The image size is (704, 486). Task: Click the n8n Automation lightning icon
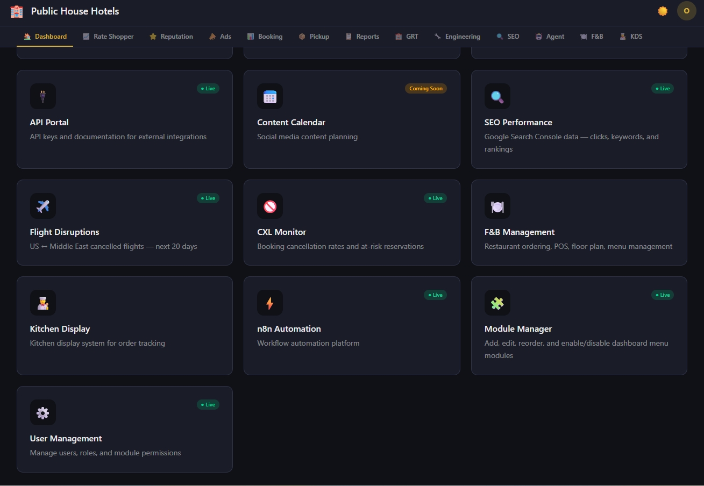270,303
